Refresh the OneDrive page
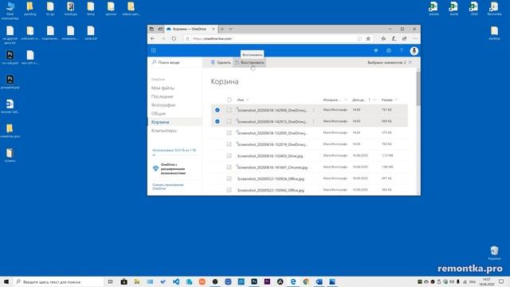The width and height of the screenshot is (510, 287). [x=174, y=38]
